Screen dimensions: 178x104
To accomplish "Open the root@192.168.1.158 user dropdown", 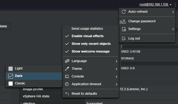I will (155, 5).
